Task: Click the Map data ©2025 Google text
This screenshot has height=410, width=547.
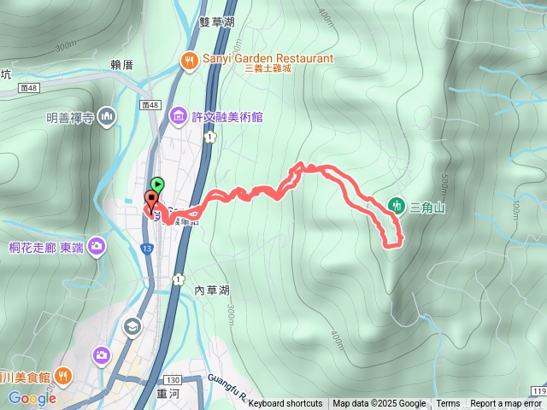Action: [379, 404]
